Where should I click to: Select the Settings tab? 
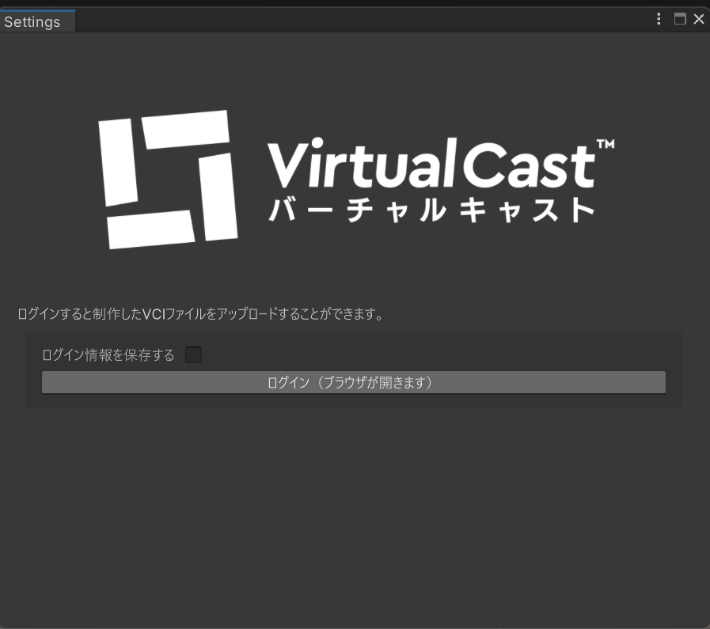coord(37,21)
